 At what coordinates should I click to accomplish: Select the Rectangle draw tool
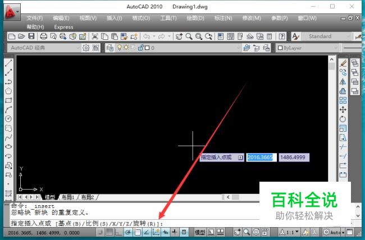(x=8, y=100)
